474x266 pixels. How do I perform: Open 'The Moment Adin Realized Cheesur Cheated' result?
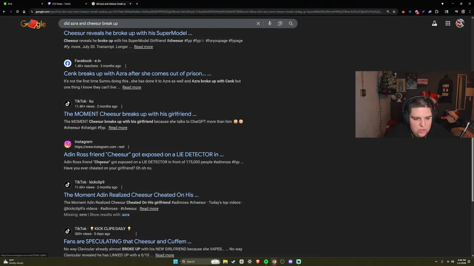click(131, 195)
